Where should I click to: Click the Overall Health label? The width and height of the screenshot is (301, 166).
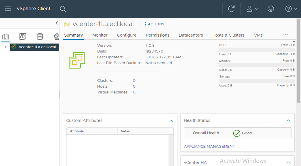(206, 133)
